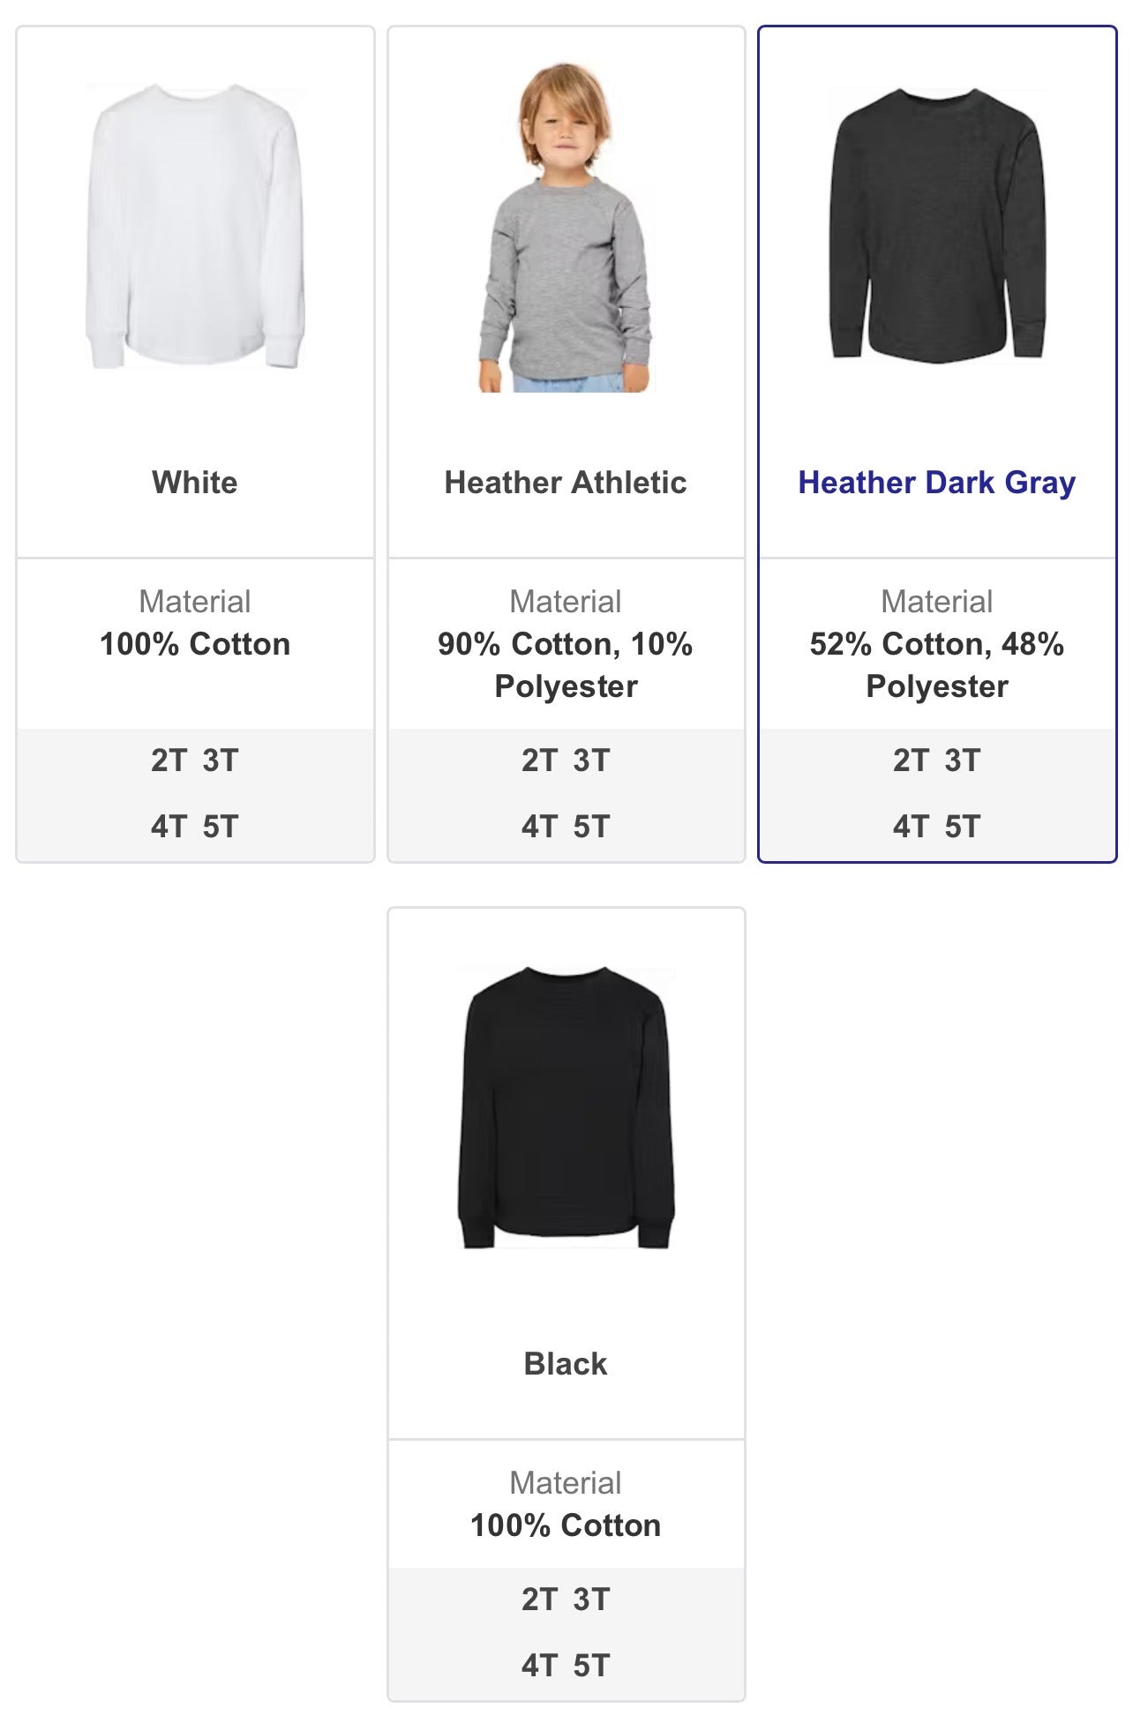Select the Black color label

pos(566,1364)
